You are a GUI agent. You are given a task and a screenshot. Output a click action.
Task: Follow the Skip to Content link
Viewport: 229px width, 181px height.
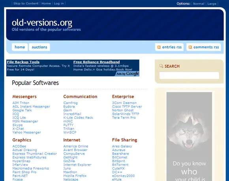26,4
